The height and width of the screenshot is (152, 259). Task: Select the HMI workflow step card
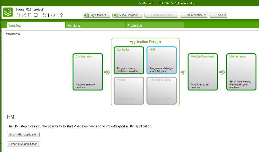(162, 60)
